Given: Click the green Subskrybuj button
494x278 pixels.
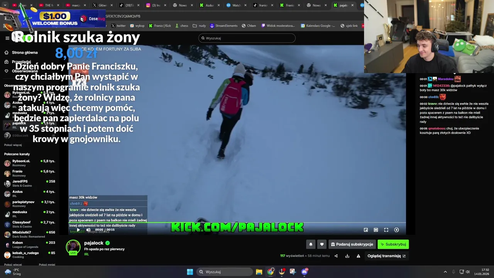Looking at the screenshot, I should click(393, 244).
